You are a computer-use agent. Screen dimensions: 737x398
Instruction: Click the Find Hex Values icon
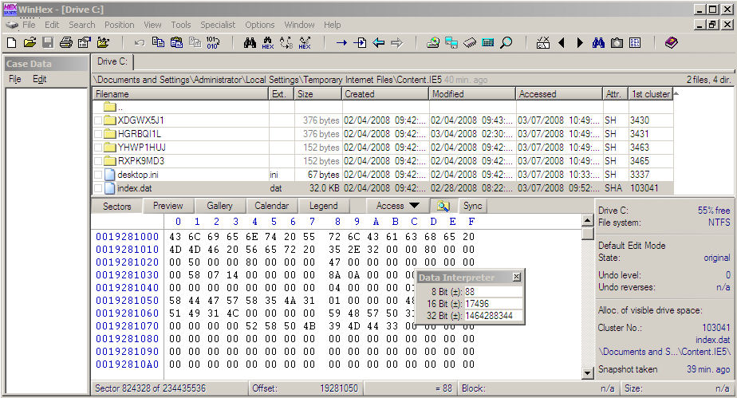(267, 42)
